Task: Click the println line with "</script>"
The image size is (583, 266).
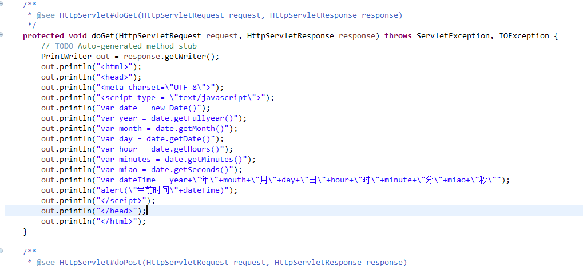Action: point(98,201)
